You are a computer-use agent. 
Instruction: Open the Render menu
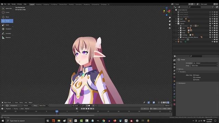coord(14,4)
